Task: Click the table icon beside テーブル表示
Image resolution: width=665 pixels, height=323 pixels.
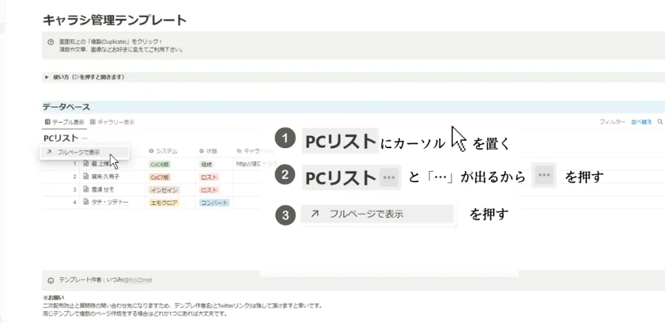Action: point(47,122)
